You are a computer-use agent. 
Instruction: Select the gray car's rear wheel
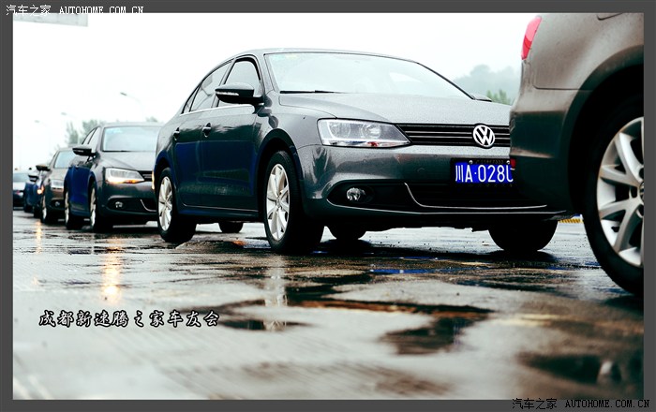pos(167,203)
